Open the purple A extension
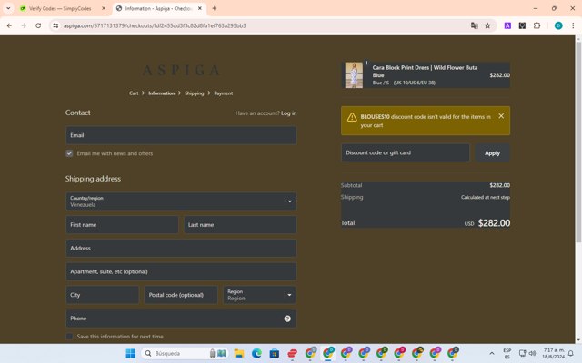Image resolution: width=582 pixels, height=363 pixels. pyautogui.click(x=507, y=25)
